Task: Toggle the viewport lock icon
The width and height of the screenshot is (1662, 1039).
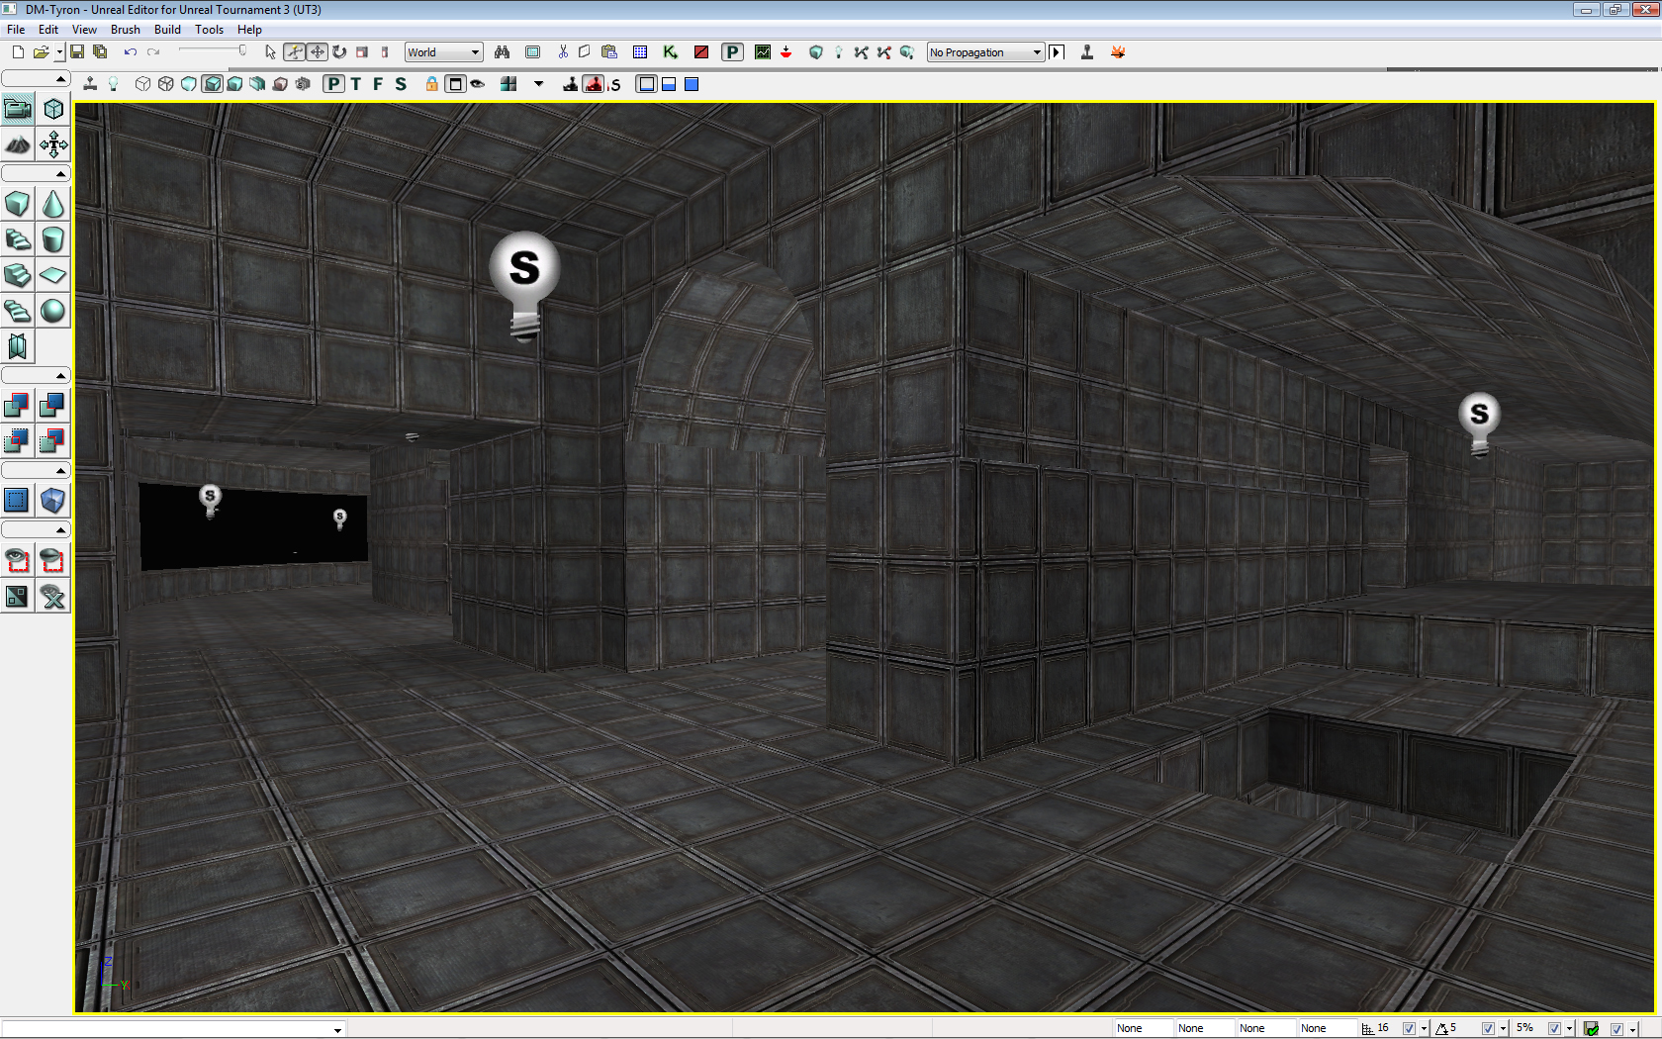Action: click(x=432, y=84)
